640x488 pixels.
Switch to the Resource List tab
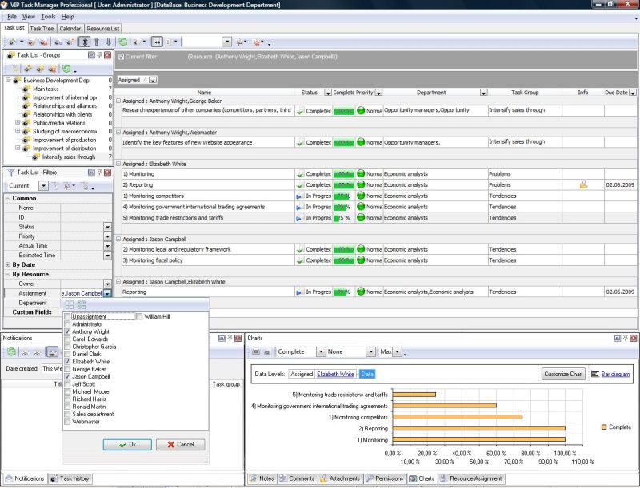tap(102, 29)
